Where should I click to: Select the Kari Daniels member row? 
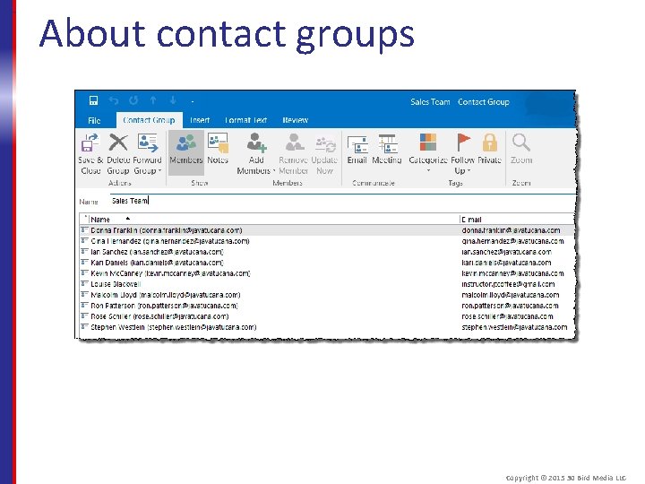click(x=327, y=263)
